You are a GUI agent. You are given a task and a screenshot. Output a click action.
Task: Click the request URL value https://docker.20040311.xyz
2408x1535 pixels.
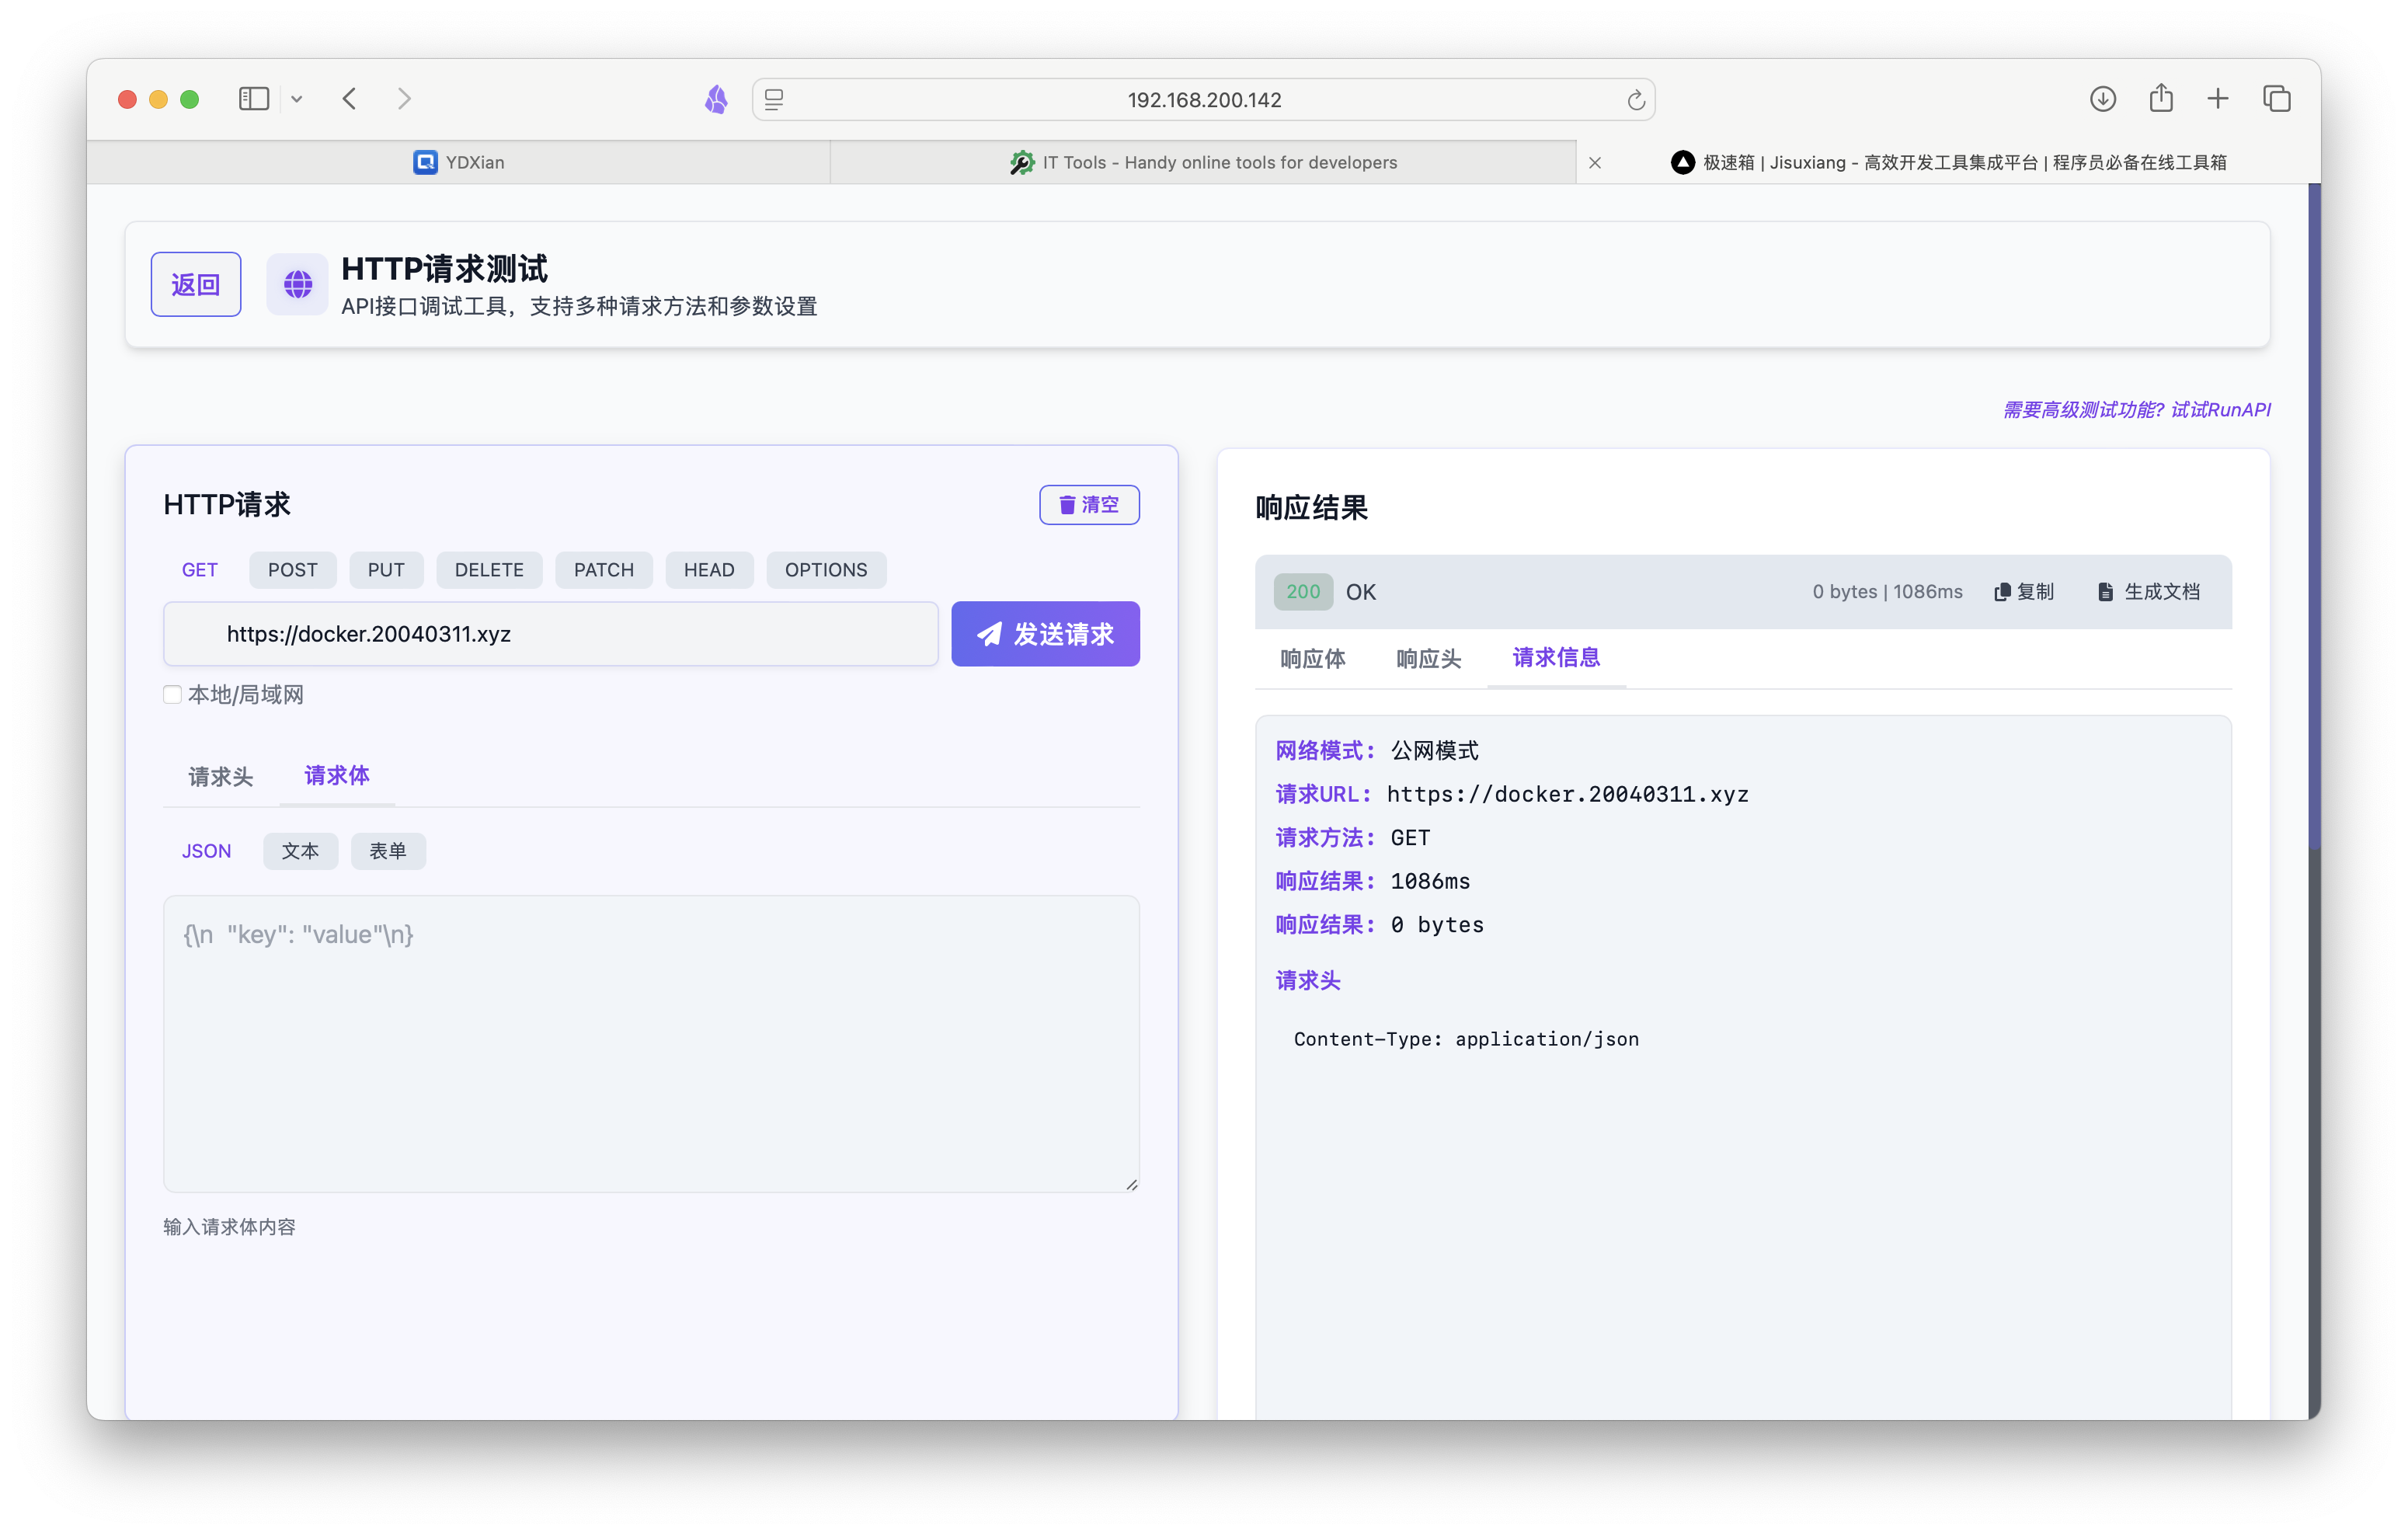pos(1567,795)
